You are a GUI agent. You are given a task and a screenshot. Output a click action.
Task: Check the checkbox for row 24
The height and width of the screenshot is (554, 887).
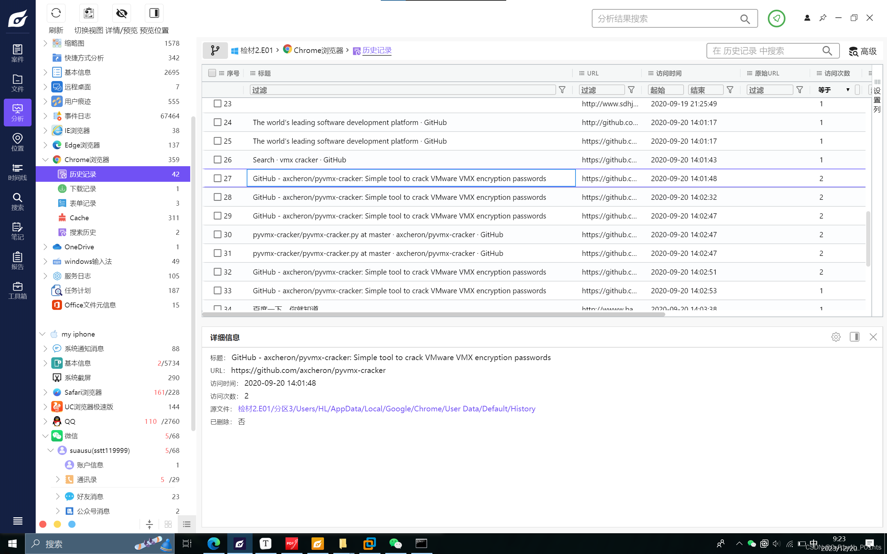pos(217,122)
